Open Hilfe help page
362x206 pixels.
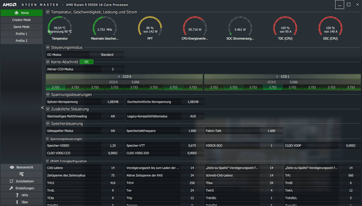tap(21, 195)
